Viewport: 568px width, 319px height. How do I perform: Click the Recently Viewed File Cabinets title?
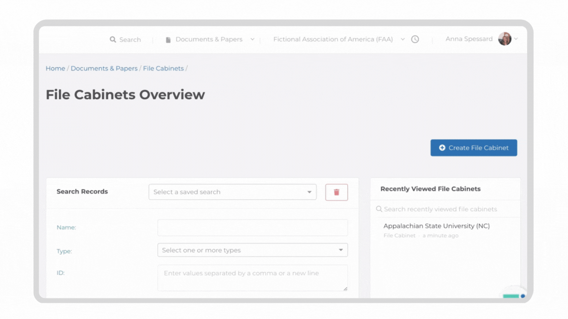(430, 189)
